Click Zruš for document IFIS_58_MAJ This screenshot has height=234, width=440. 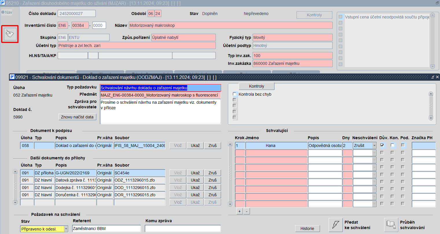point(213,146)
